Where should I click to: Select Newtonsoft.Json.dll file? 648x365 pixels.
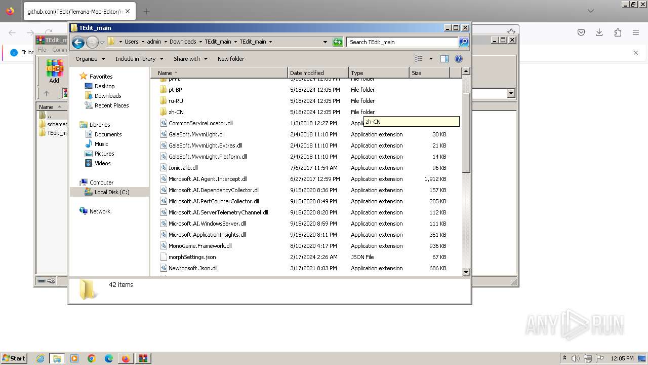(x=193, y=268)
